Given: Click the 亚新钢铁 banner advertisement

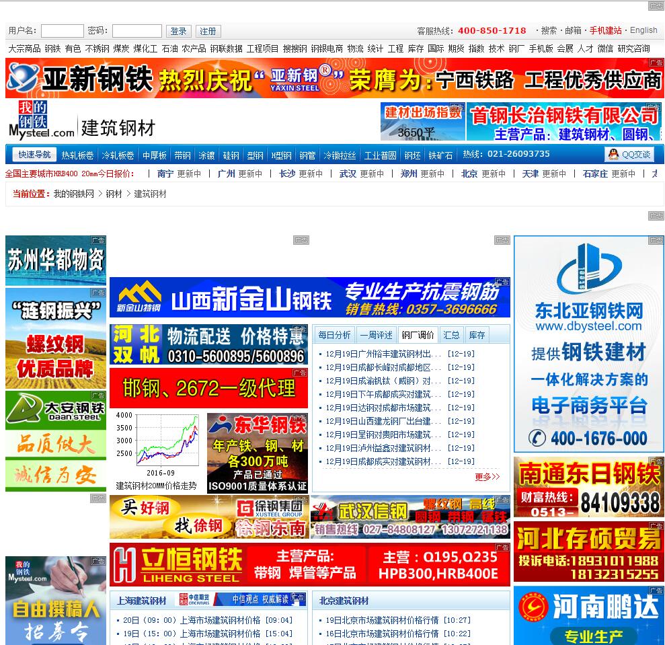Looking at the screenshot, I should click(334, 79).
